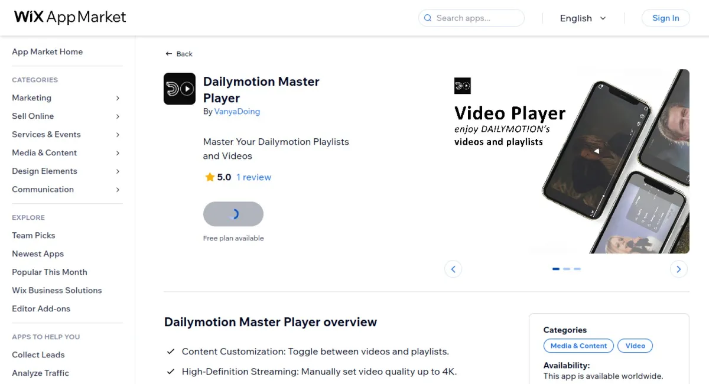
Task: Open the 1 review link
Action: 253,177
